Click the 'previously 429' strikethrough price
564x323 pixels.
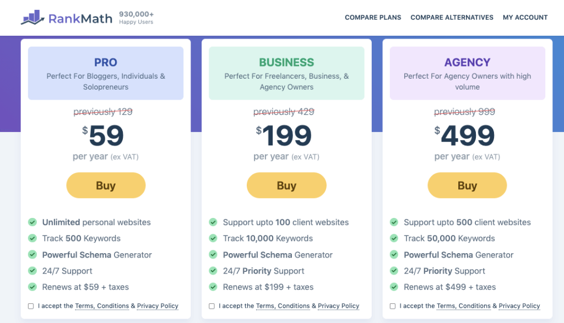click(284, 112)
